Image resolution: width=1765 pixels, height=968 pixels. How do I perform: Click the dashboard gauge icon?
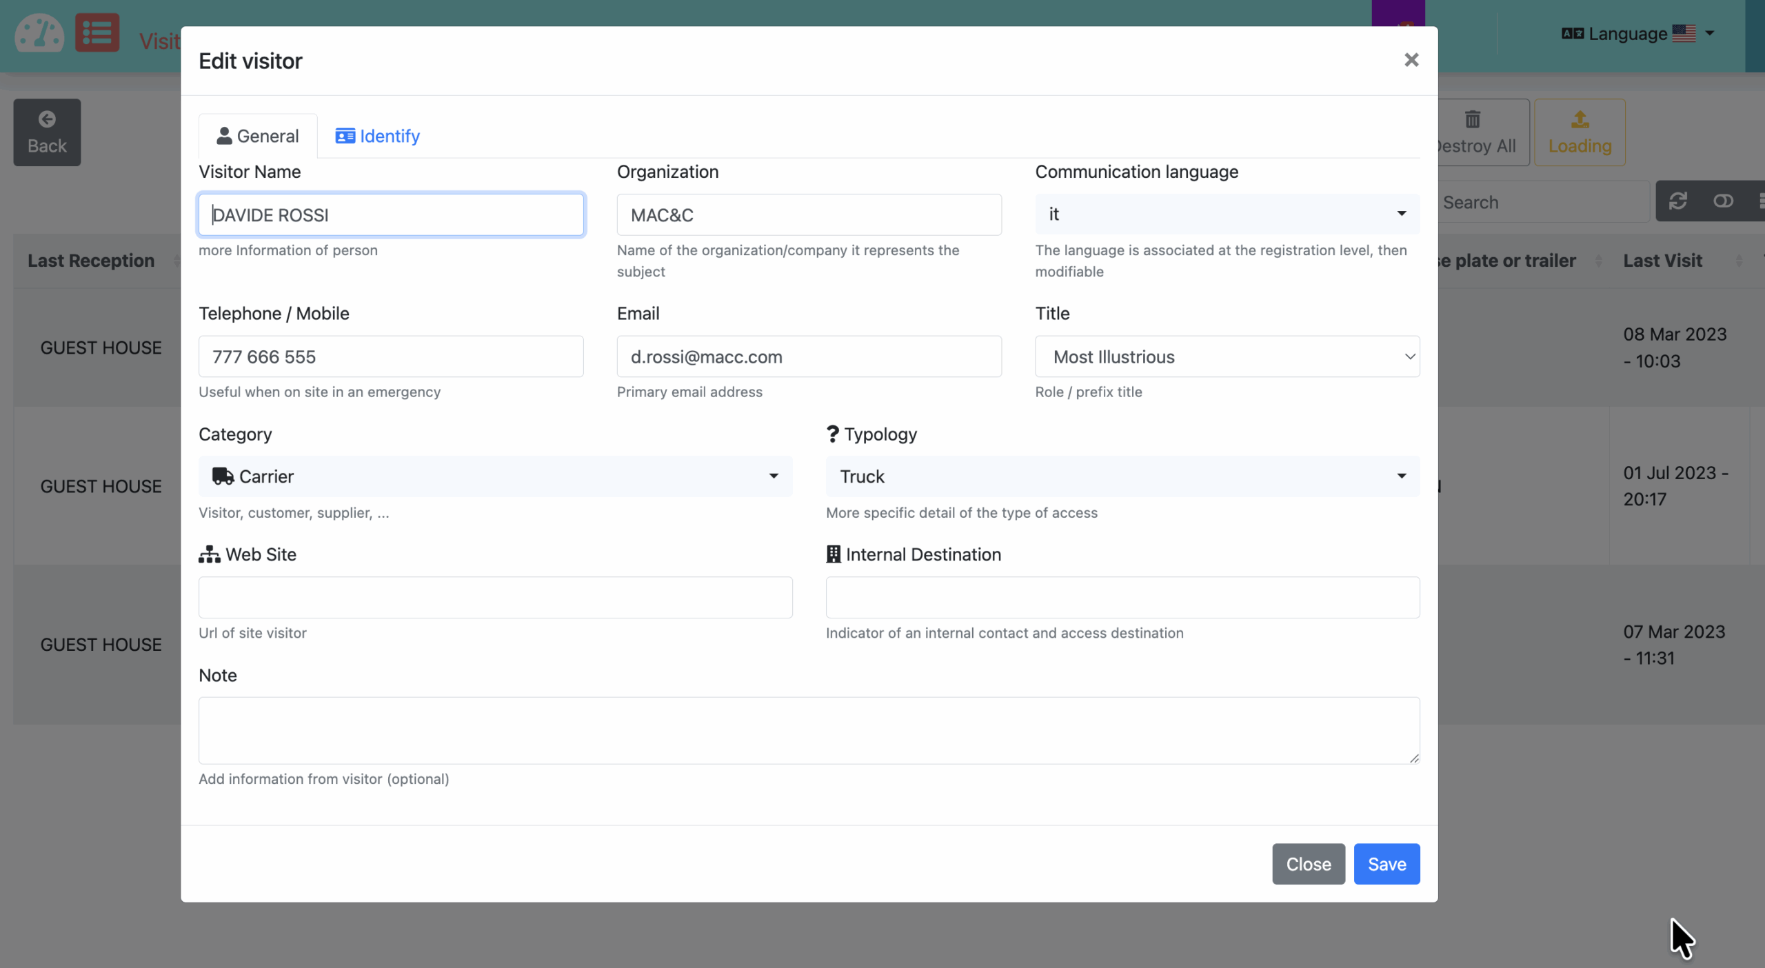tap(39, 33)
